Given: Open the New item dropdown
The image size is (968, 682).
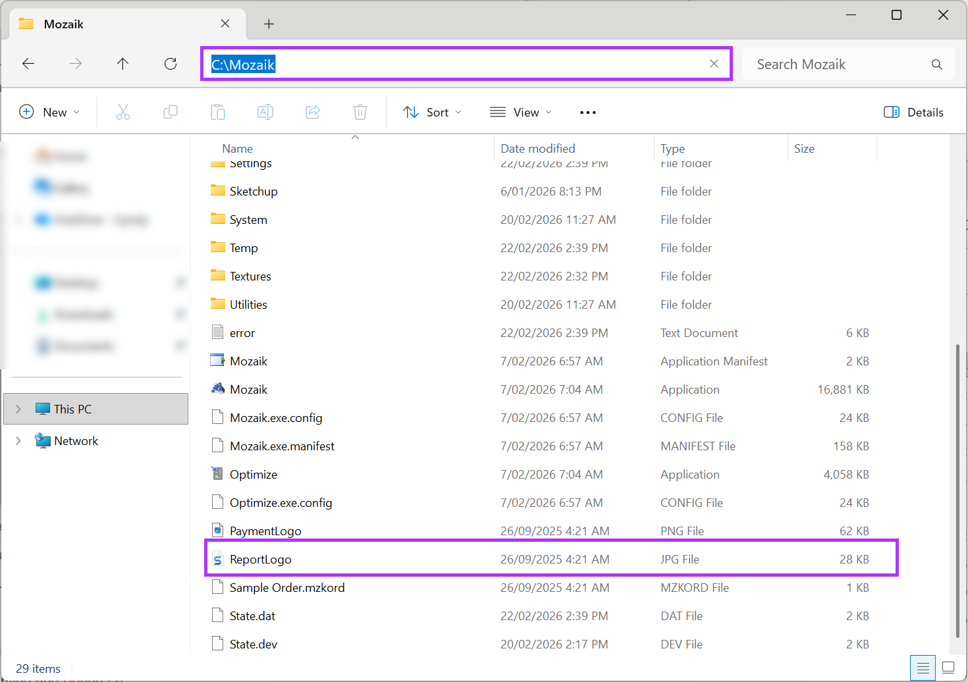Looking at the screenshot, I should (49, 112).
